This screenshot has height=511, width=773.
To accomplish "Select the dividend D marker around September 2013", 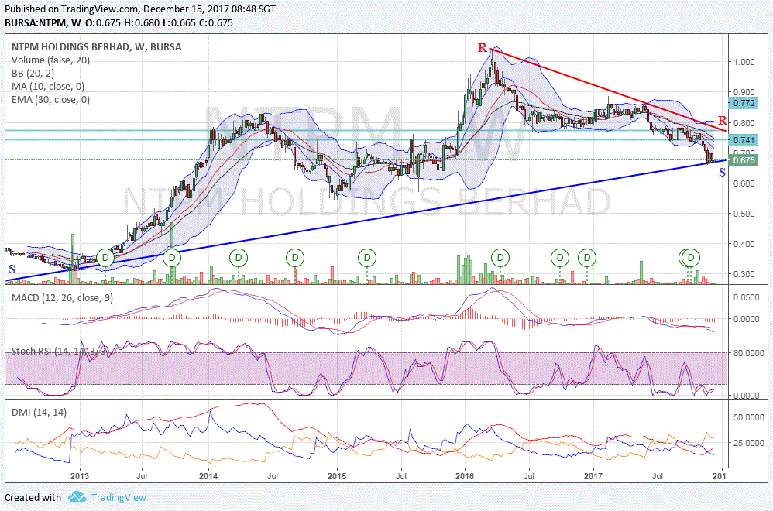I will pos(172,257).
